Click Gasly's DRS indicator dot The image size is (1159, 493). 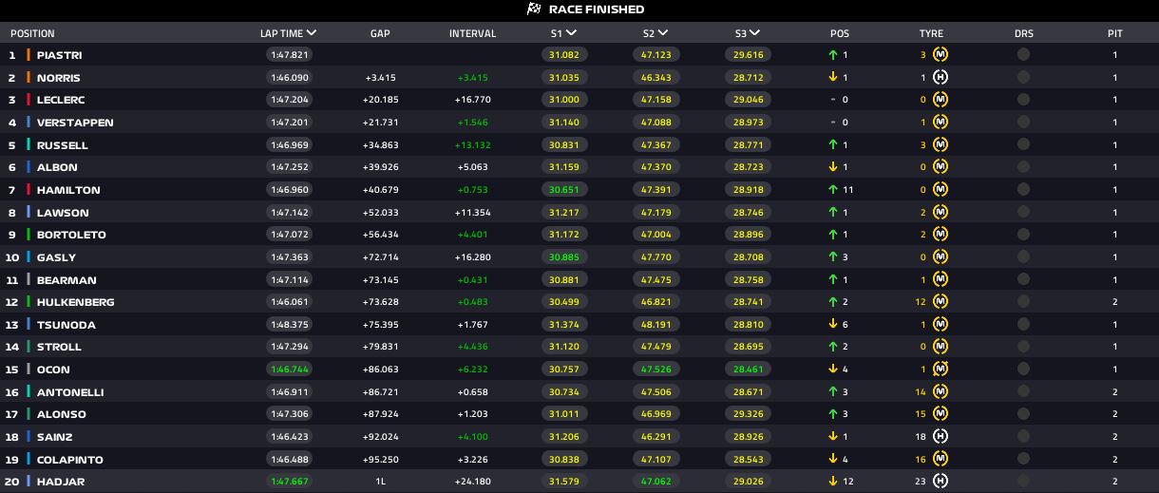click(1023, 257)
